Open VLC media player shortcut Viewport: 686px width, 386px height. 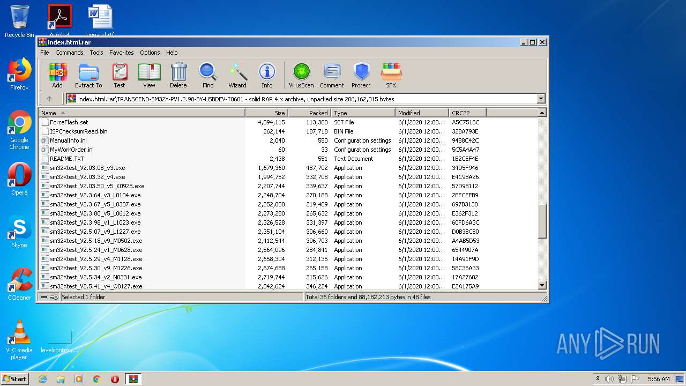point(19,340)
